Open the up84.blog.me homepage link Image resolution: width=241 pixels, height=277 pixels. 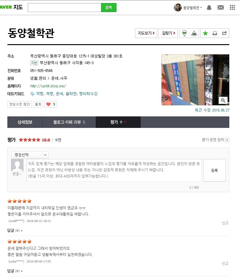pyautogui.click(x=48, y=86)
